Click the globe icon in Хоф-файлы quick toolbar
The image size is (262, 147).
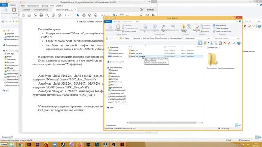[x=239, y=43]
